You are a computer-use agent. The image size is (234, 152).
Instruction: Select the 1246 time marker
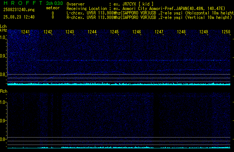point(137,32)
